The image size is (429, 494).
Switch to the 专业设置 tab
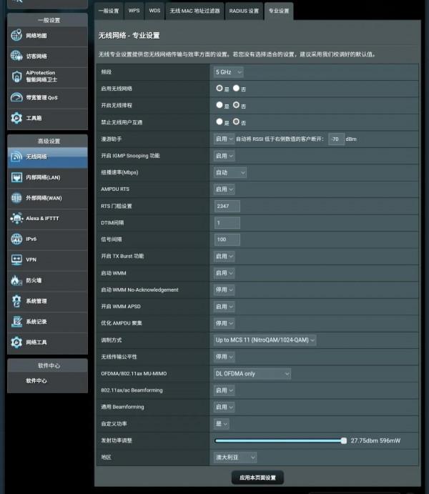(x=279, y=11)
